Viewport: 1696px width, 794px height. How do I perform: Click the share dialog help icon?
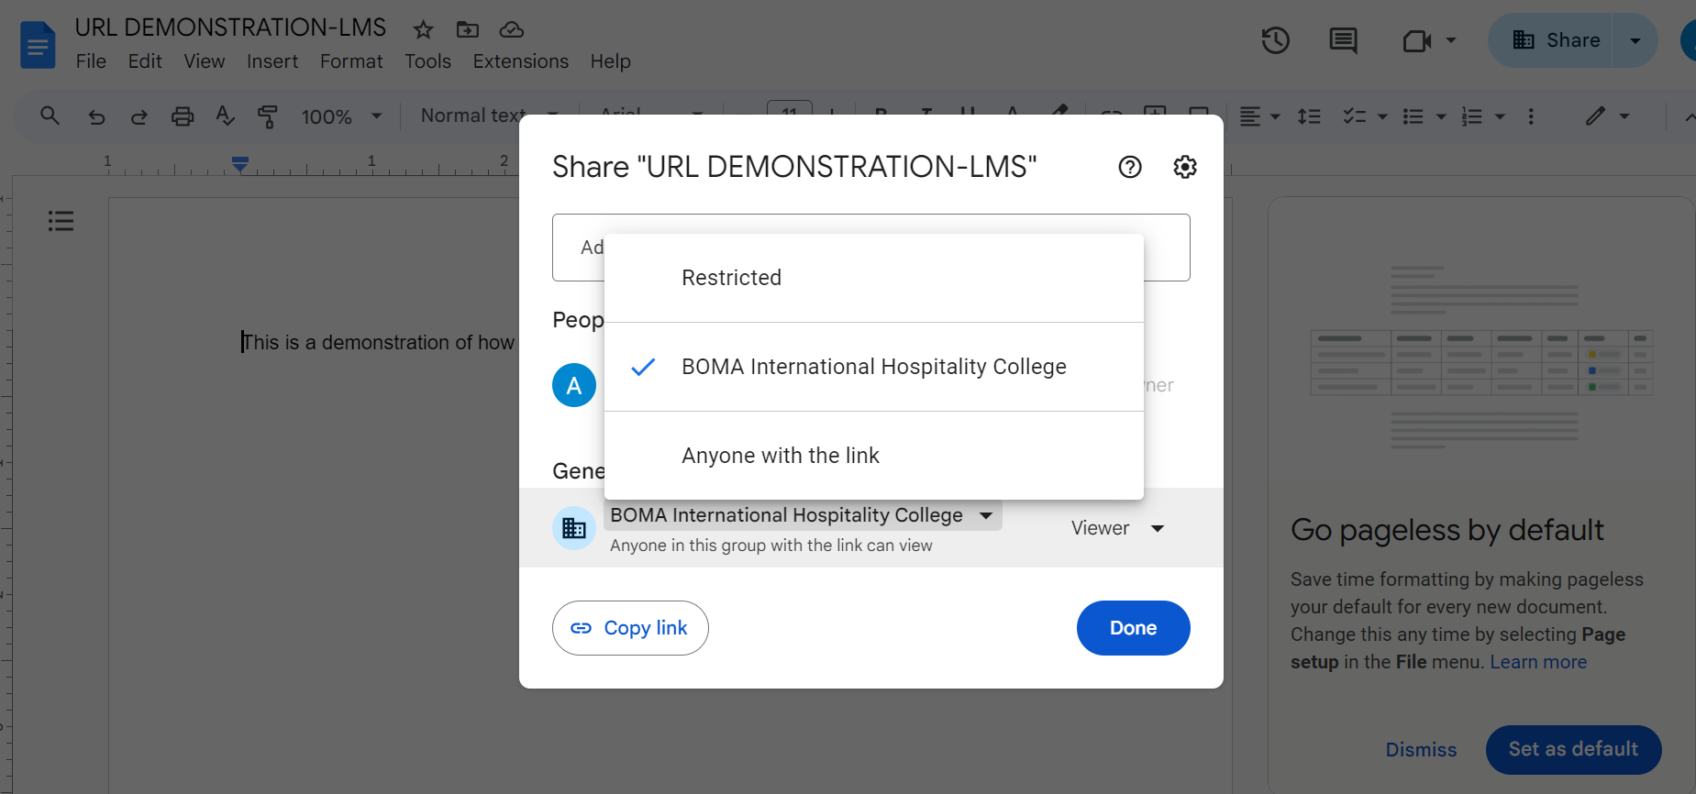[1130, 167]
